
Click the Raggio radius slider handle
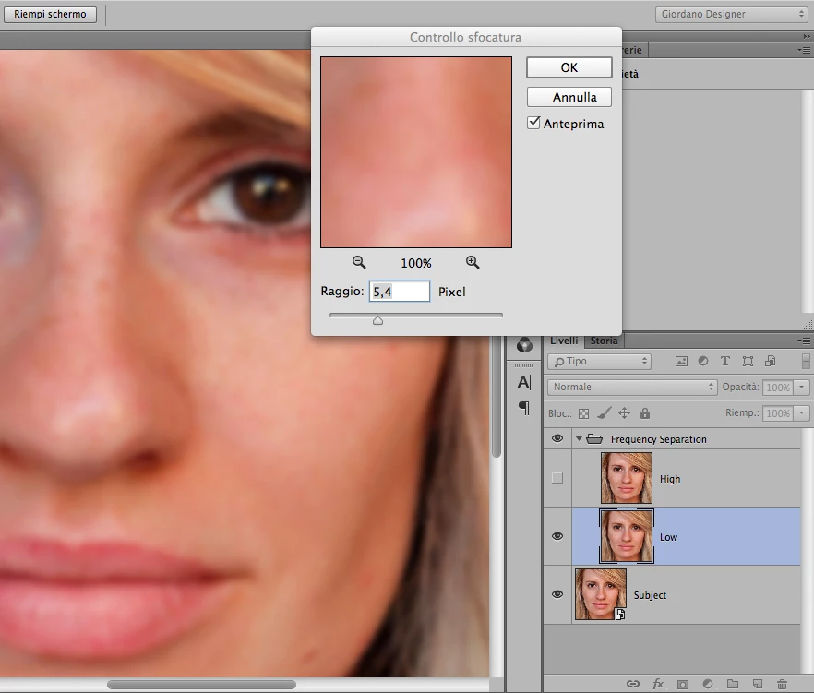pos(378,320)
